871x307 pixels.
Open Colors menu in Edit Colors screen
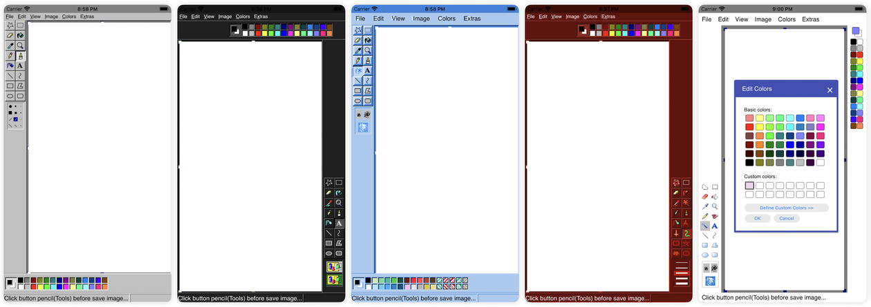click(x=787, y=19)
